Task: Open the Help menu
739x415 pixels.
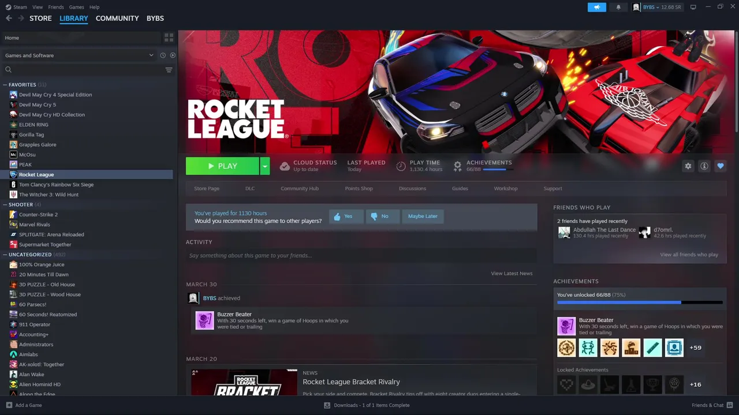Action: [x=94, y=7]
